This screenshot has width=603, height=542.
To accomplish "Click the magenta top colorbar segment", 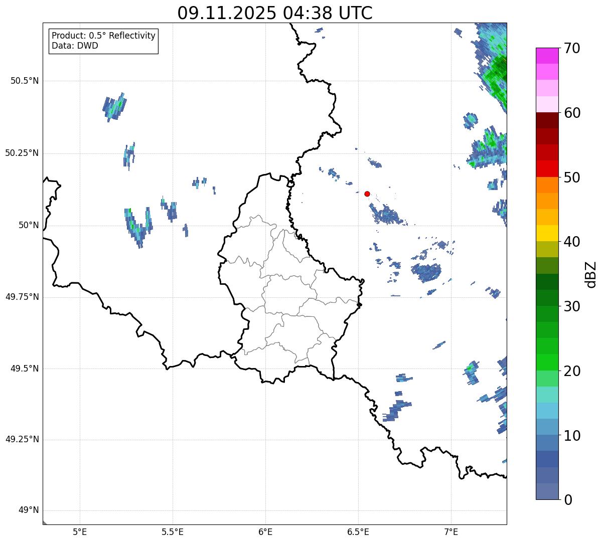I will [x=547, y=56].
